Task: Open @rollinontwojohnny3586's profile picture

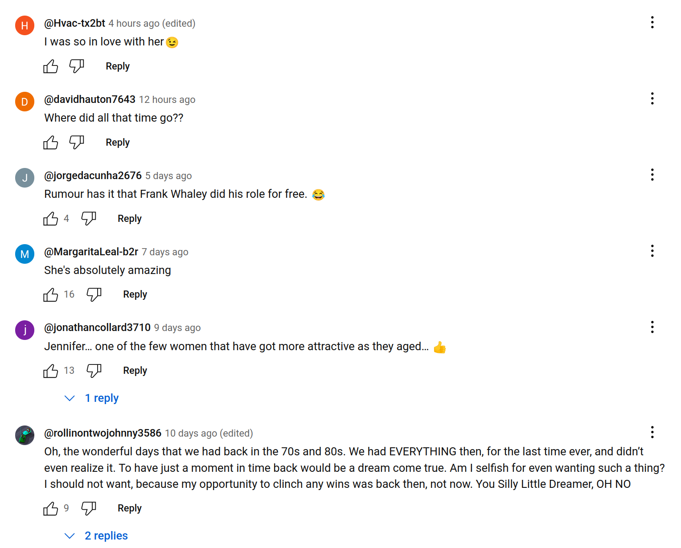Action: pyautogui.click(x=25, y=435)
